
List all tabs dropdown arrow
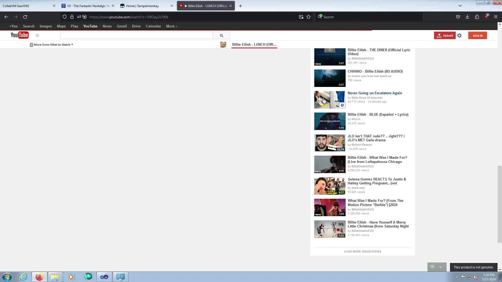460,6
